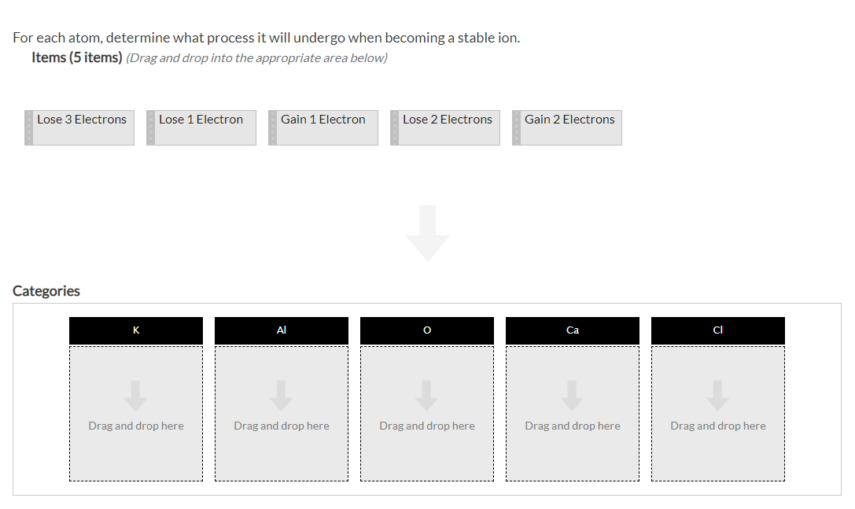Click the drag handle on Gain 2 Electrons
This screenshot has height=509, width=855.
click(x=516, y=127)
